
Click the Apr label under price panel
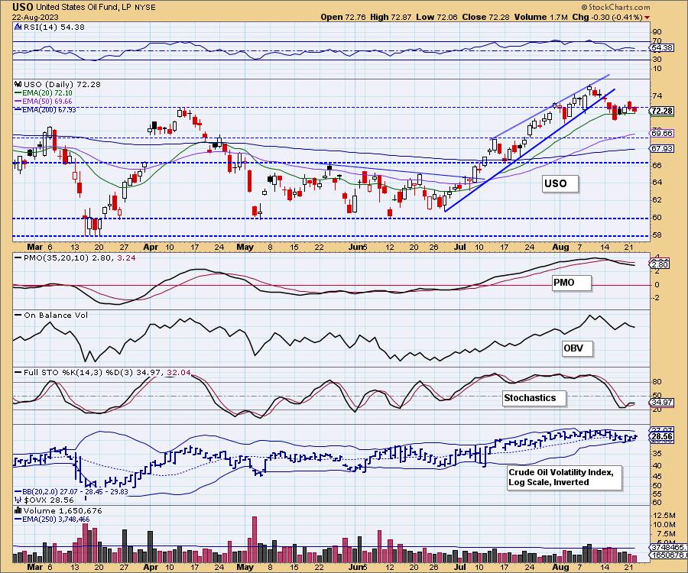pos(151,247)
